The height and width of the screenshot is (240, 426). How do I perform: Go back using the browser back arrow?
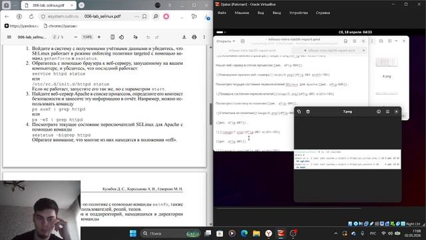click(x=7, y=17)
